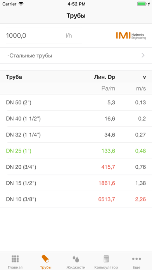Select the DN 50 (2") pipe row

coord(76,102)
